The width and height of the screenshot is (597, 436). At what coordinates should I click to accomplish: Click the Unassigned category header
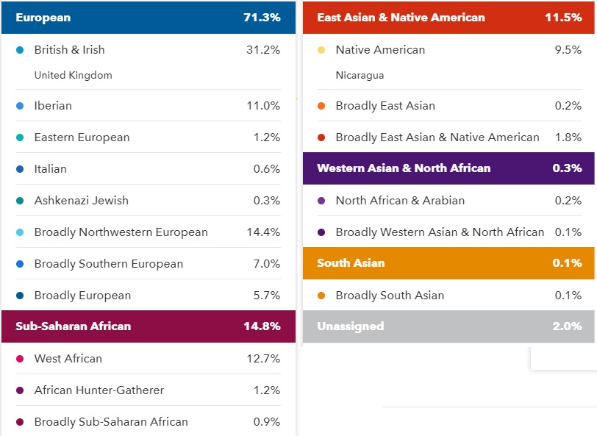448,326
